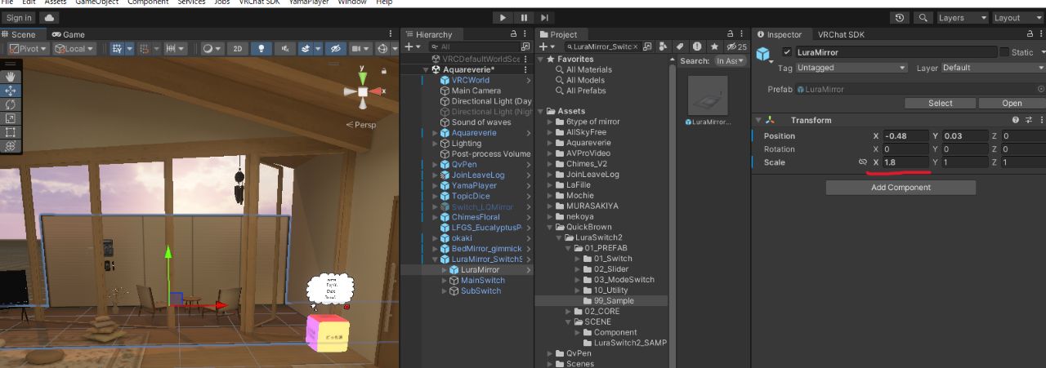Open the Local handle rotation dropdown

click(74, 49)
